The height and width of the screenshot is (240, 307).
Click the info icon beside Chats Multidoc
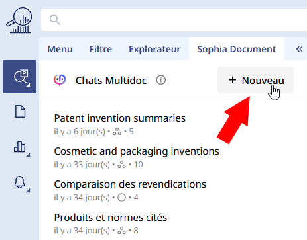(160, 80)
